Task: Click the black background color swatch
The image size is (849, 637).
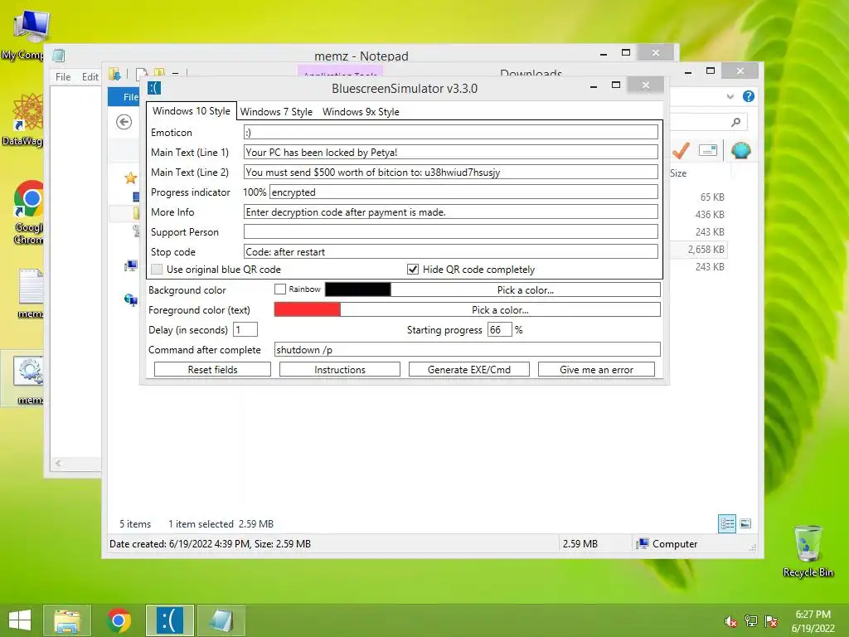Action: (x=357, y=289)
